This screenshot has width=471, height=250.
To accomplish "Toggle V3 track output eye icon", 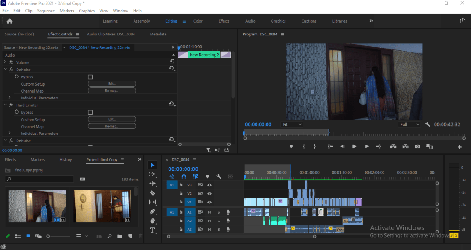I will point(209,185).
